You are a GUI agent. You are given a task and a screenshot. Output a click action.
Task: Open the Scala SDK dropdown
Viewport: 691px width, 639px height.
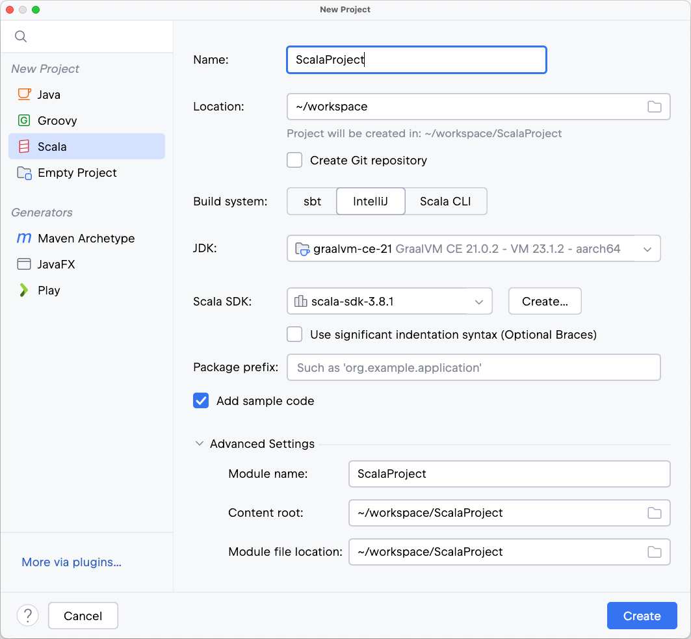[479, 301]
